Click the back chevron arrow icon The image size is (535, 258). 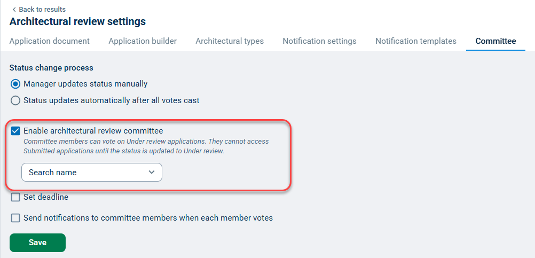(14, 10)
